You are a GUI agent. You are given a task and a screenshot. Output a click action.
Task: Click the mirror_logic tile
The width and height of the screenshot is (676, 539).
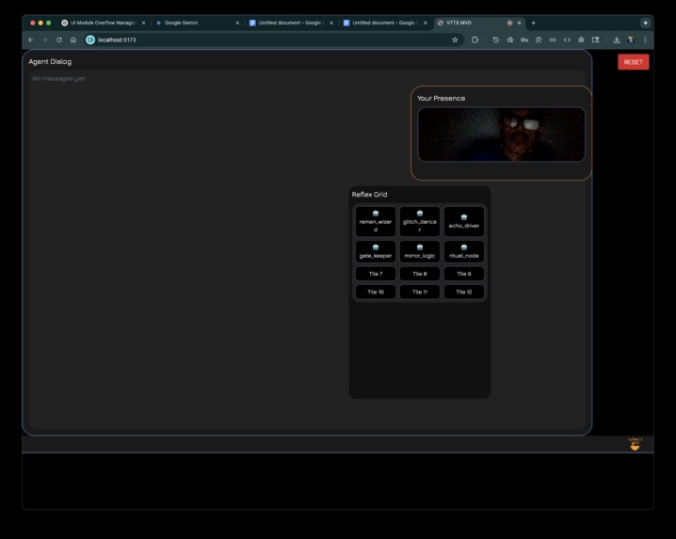click(420, 251)
